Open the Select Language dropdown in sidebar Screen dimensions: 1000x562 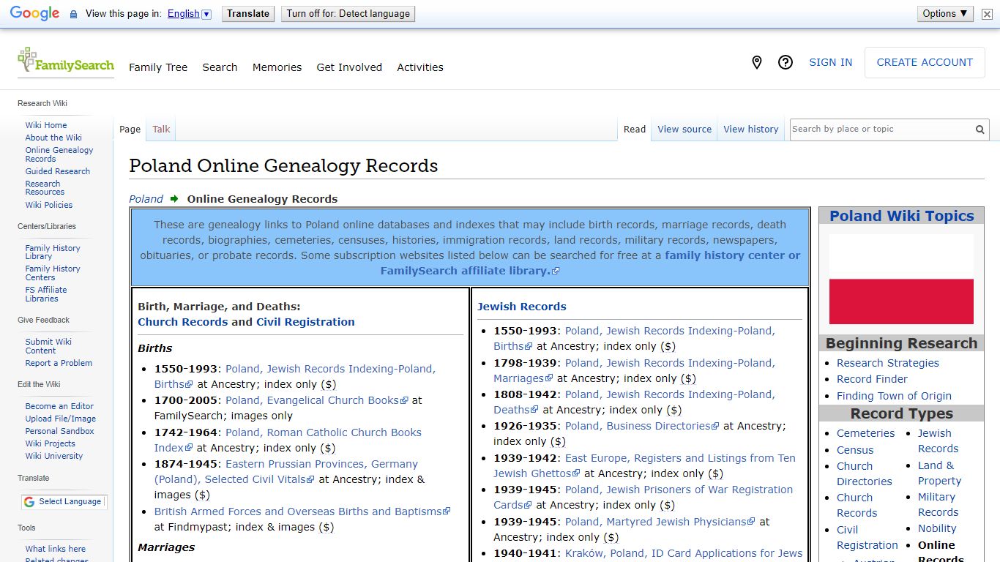click(64, 502)
